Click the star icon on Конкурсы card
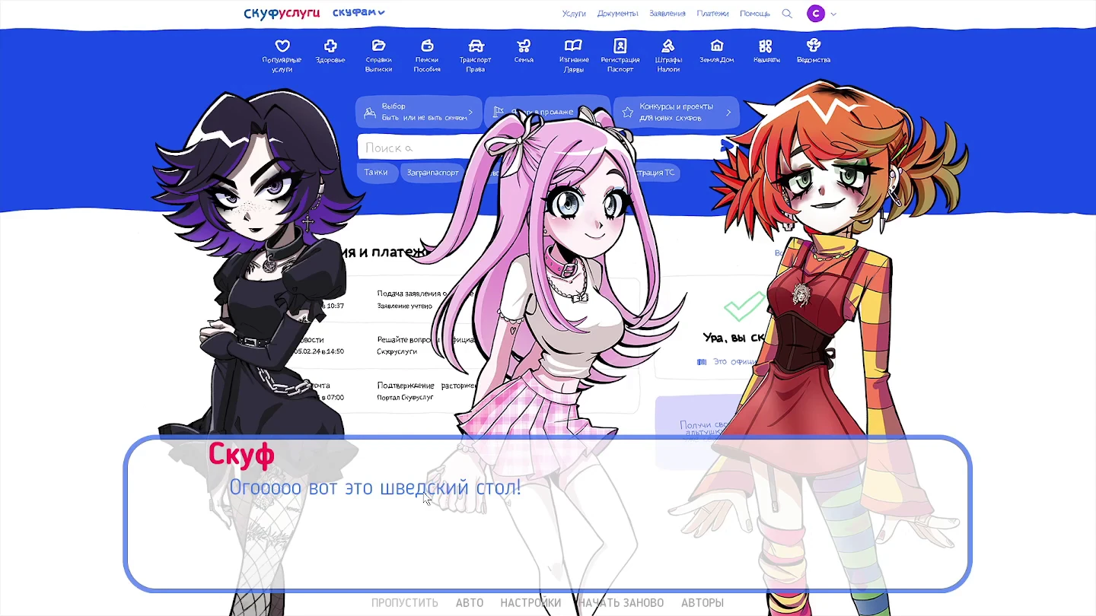Screen dimensions: 1096x616 tap(627, 113)
